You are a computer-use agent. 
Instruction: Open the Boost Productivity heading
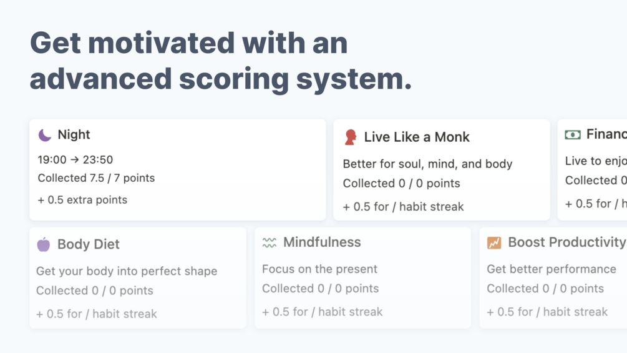pyautogui.click(x=567, y=242)
